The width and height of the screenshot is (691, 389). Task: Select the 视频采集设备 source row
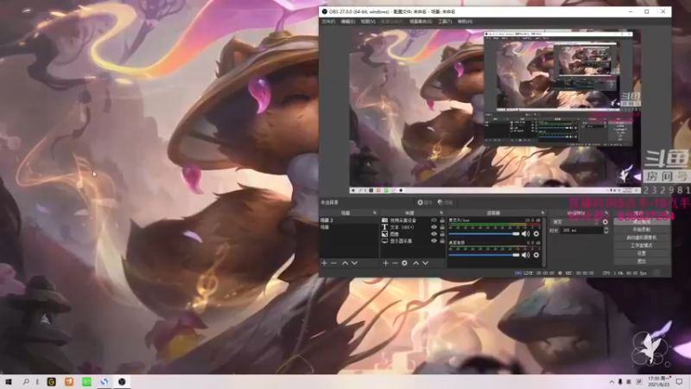coord(412,220)
